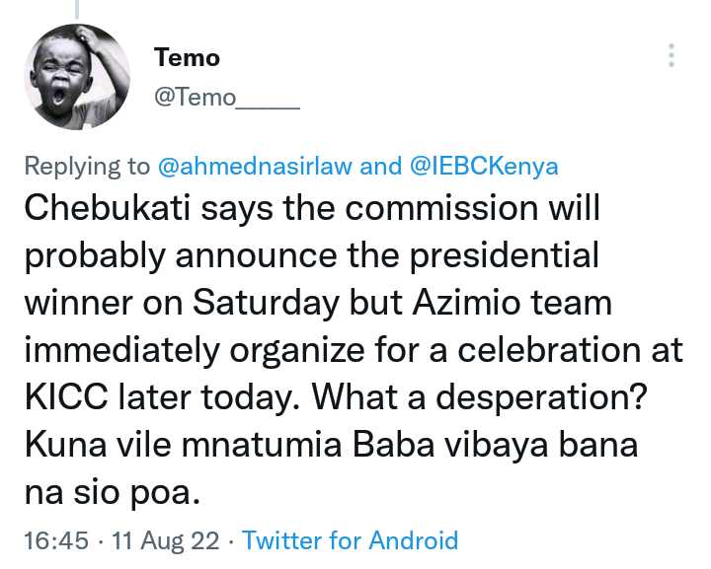The image size is (711, 569).
Task: Click the word 'desperation?' in tweet
Action: pyautogui.click(x=541, y=397)
